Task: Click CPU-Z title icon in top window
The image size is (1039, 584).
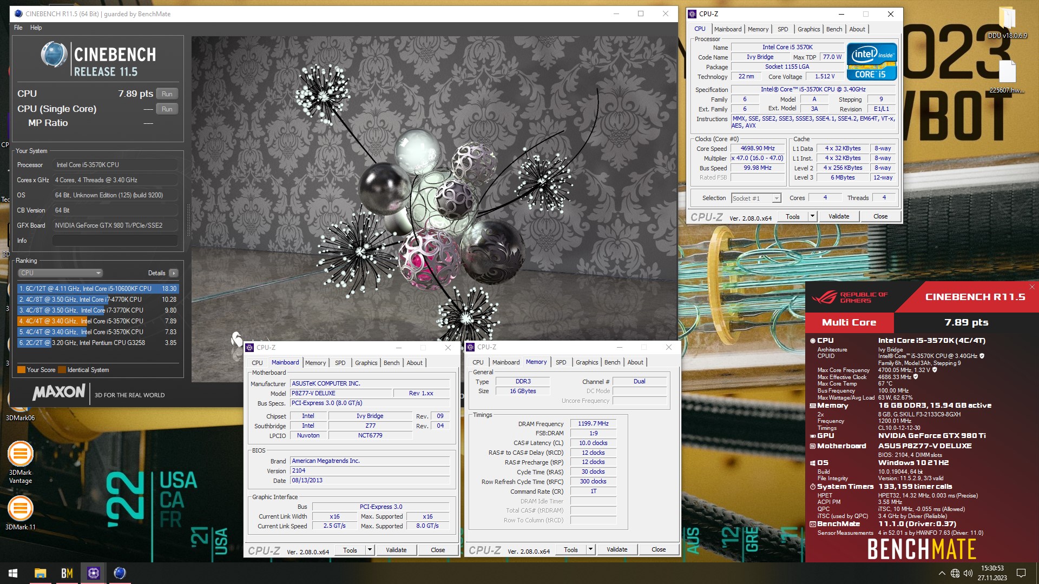Action: click(x=692, y=14)
